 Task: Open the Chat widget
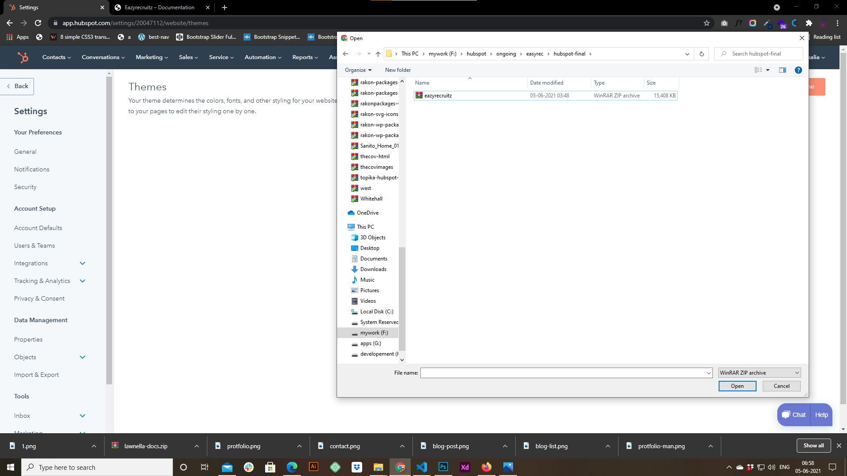(794, 415)
